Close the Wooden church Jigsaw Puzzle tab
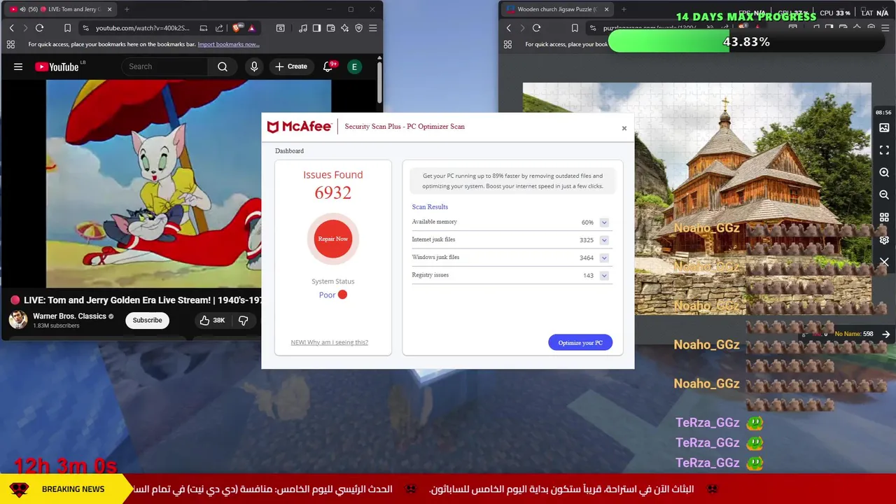This screenshot has width=896, height=504. (606, 9)
